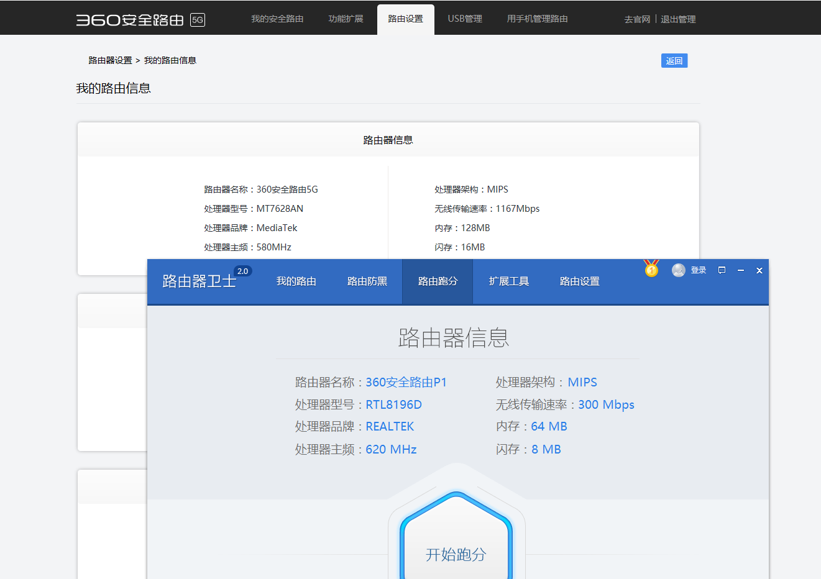The image size is (821, 579).
Task: Click 处理器品牌：MediaTek text
Action: [250, 228]
